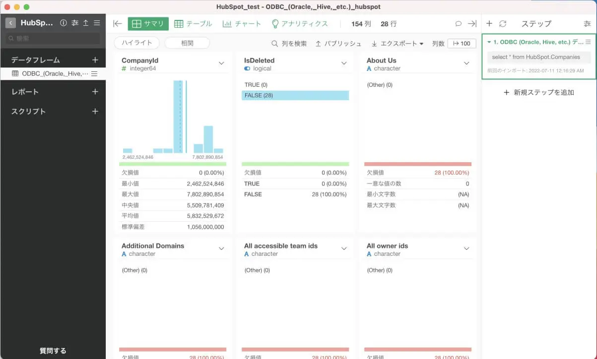Viewport: 597px width, 359px height.
Task: Open the CompanyId column dropdown chevron
Action: 221,63
